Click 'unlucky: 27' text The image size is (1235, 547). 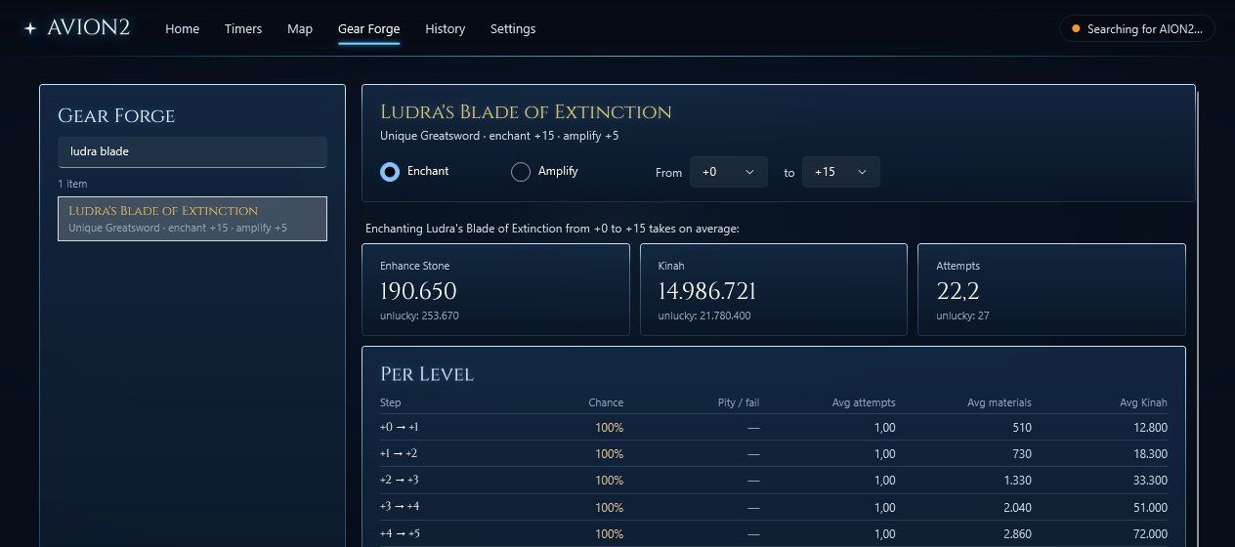[962, 316]
